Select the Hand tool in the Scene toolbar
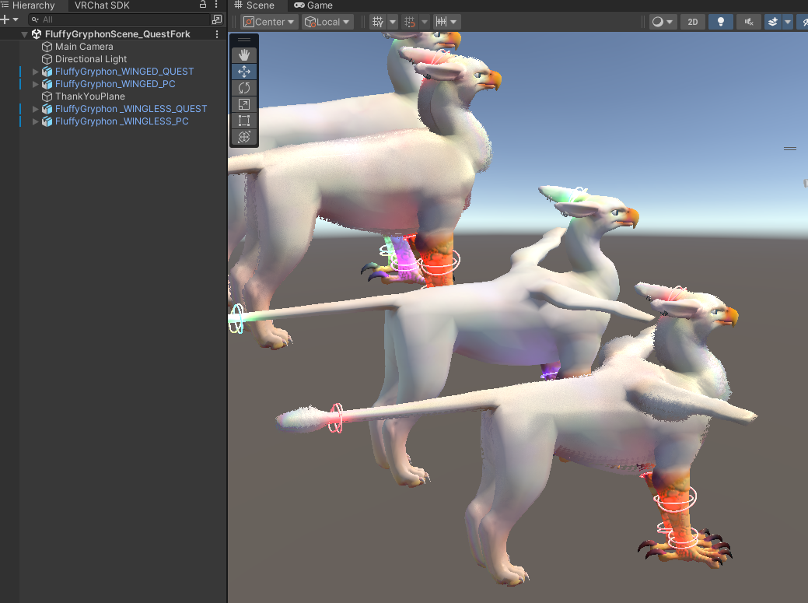The image size is (808, 603). [244, 54]
